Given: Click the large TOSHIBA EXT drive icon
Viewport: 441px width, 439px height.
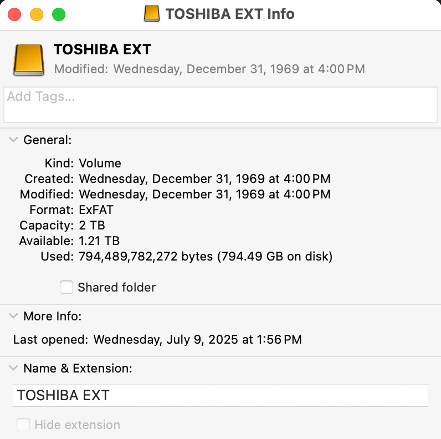Looking at the screenshot, I should pyautogui.click(x=29, y=59).
